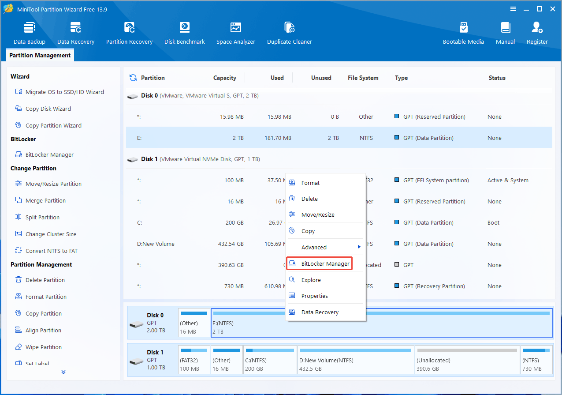This screenshot has width=562, height=395.
Task: Choose Move/Resize Partition in sidebar
Action: pos(48,184)
